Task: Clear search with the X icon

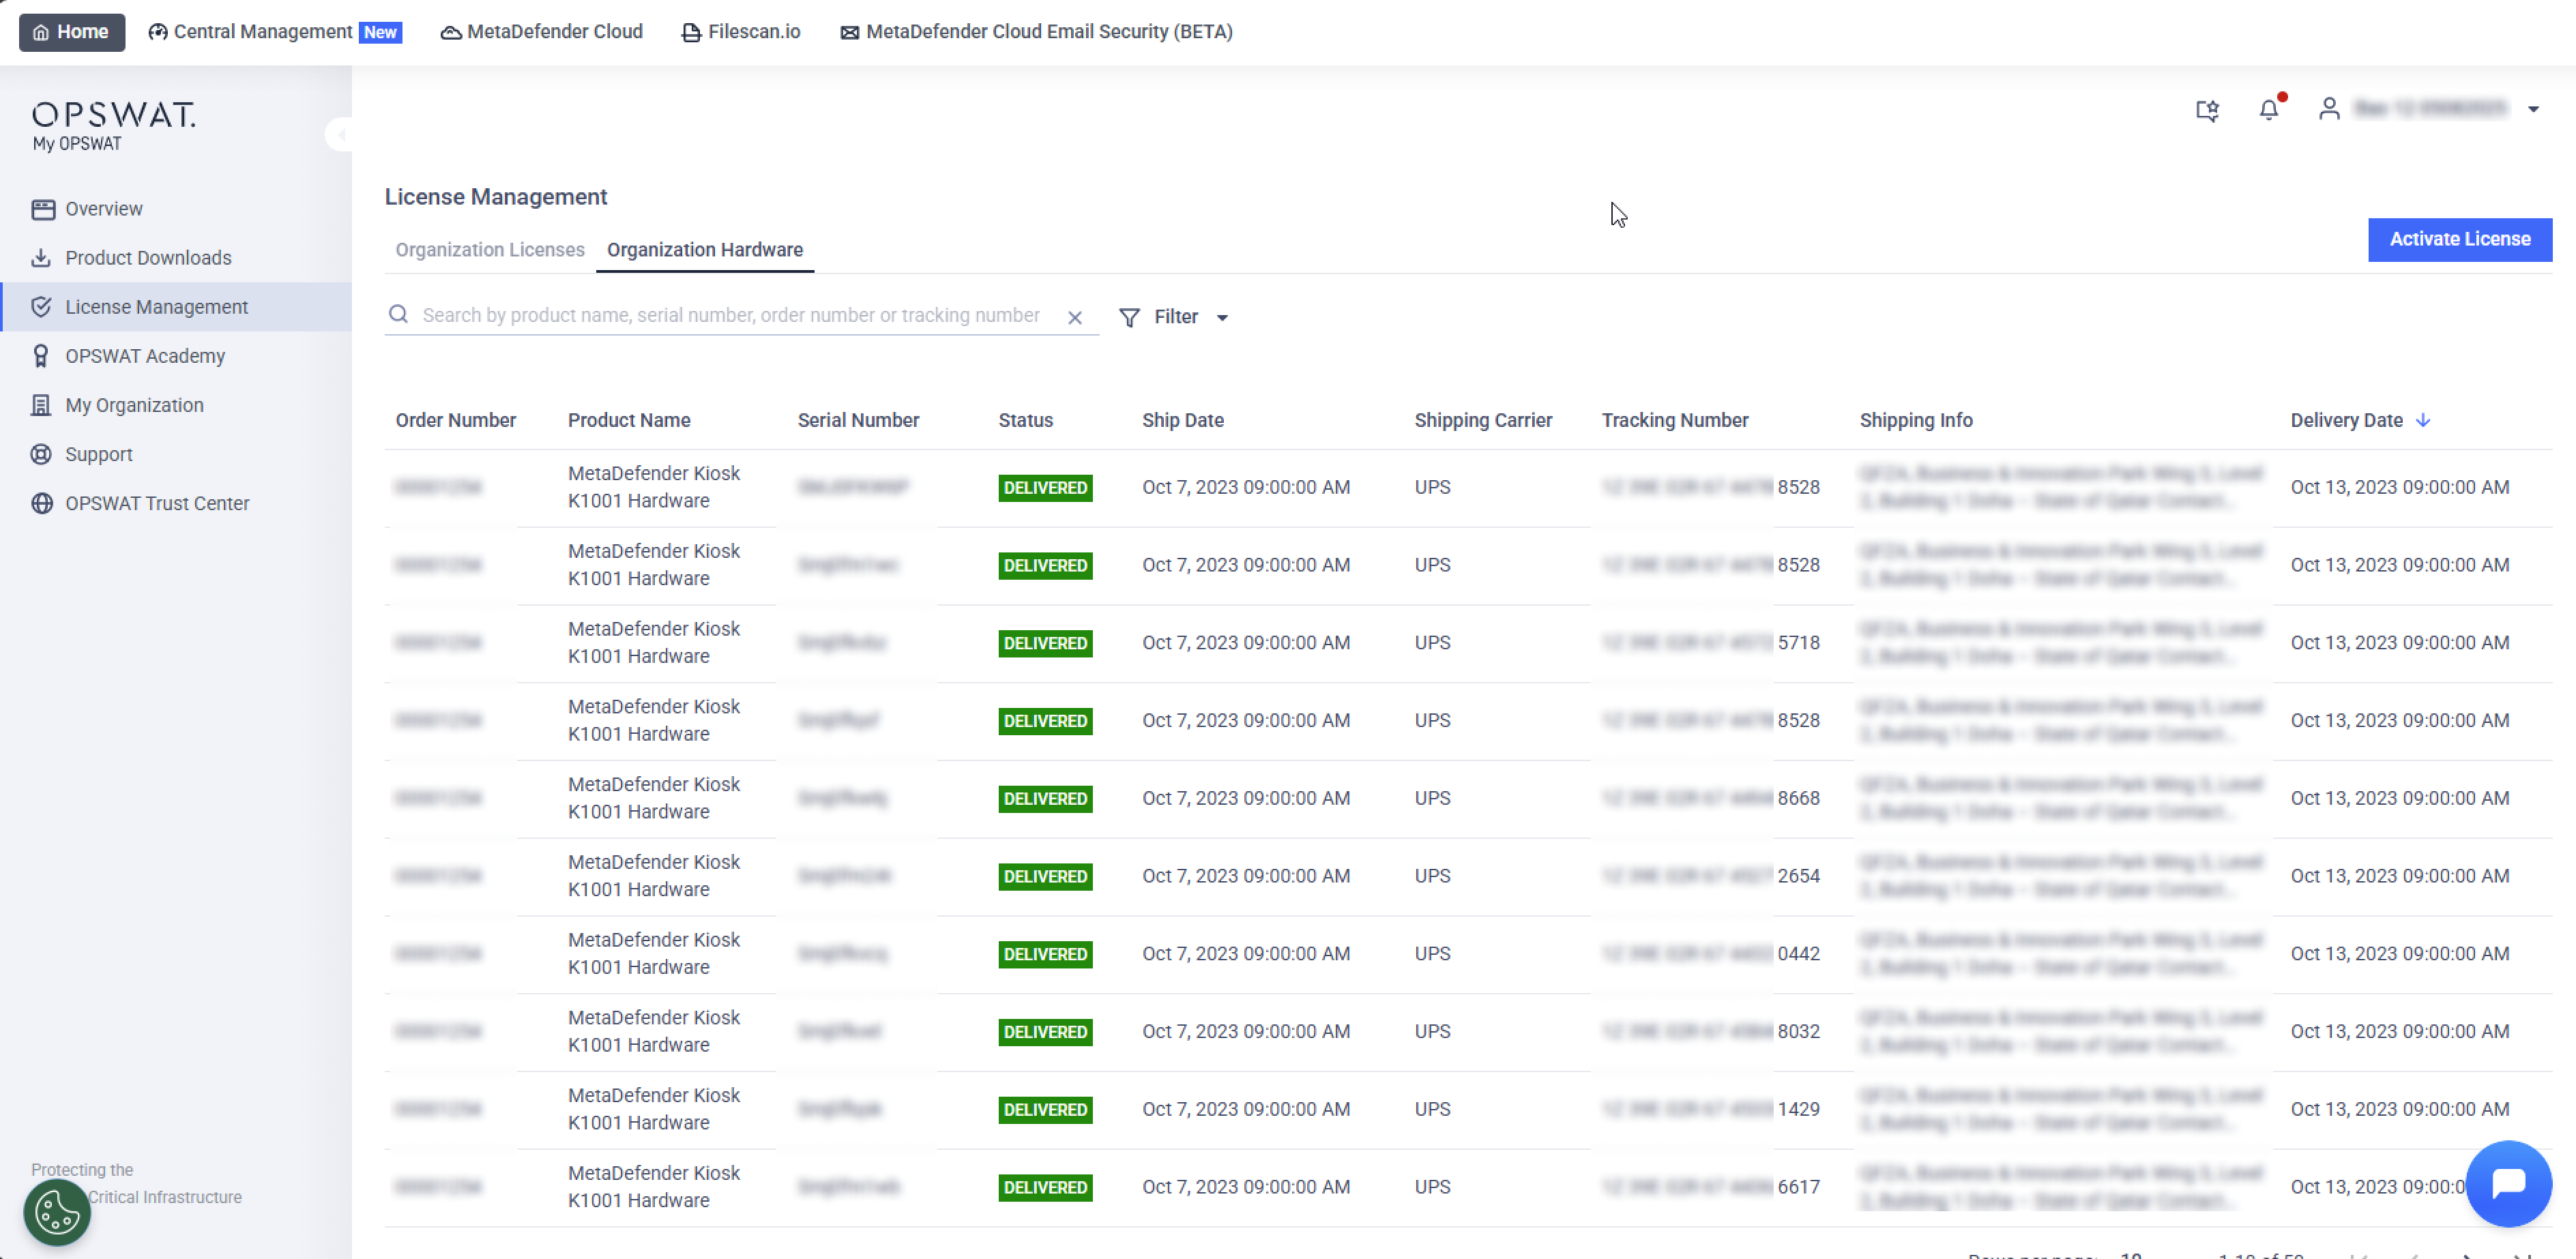Action: [1075, 317]
